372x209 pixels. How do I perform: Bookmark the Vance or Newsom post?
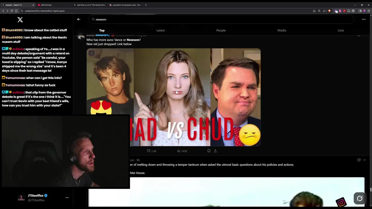coord(209,151)
